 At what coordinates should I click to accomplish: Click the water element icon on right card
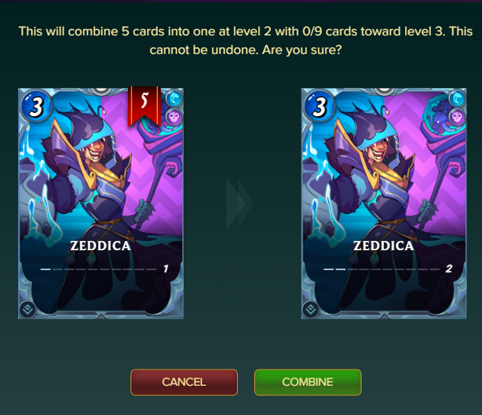tap(457, 98)
